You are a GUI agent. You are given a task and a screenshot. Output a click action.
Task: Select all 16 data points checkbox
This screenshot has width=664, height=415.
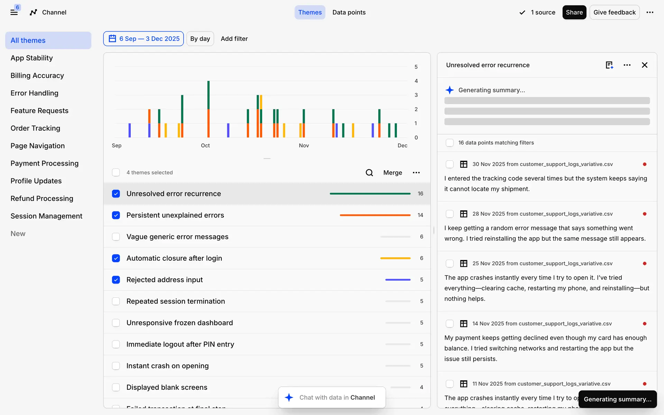[449, 143]
